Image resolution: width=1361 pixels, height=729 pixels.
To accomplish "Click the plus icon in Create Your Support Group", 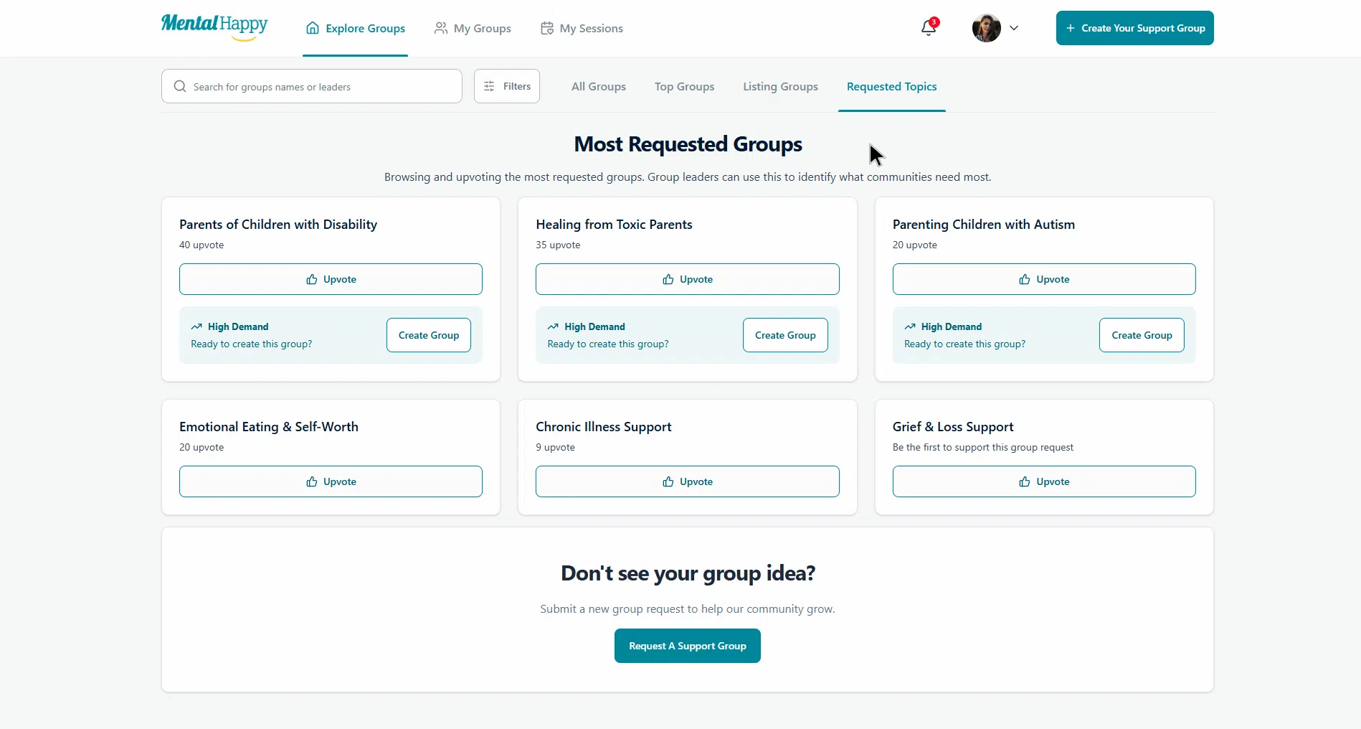I will tap(1071, 28).
